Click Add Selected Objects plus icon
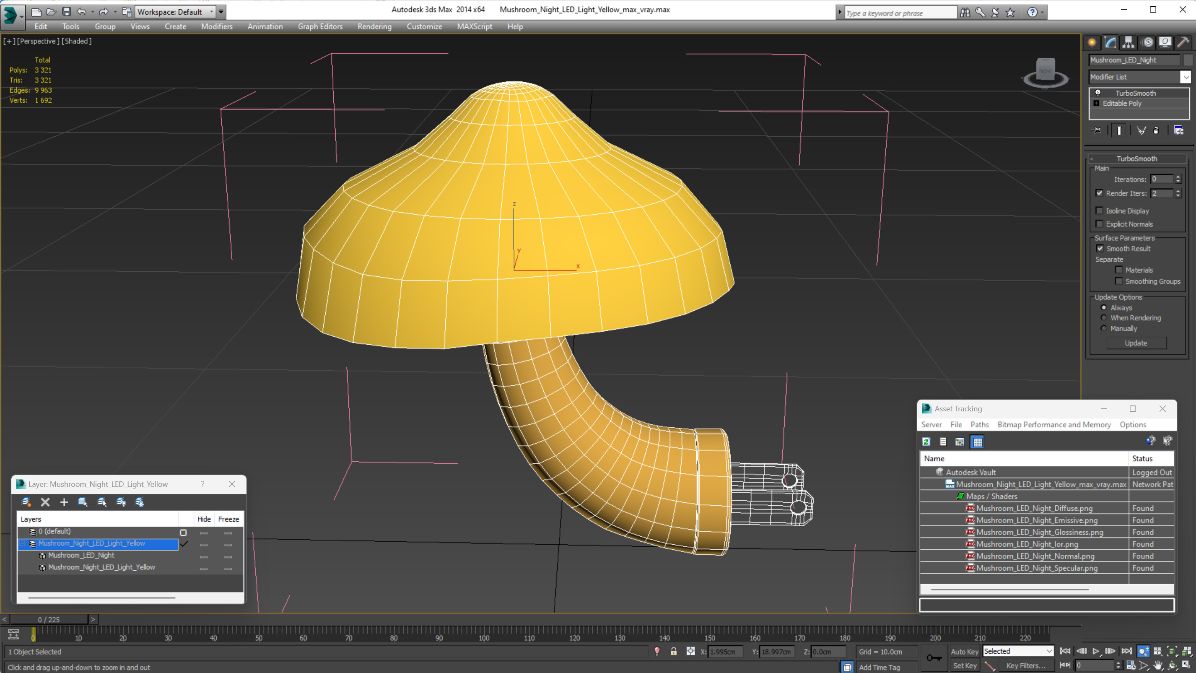The image size is (1196, 673). pos(64,502)
